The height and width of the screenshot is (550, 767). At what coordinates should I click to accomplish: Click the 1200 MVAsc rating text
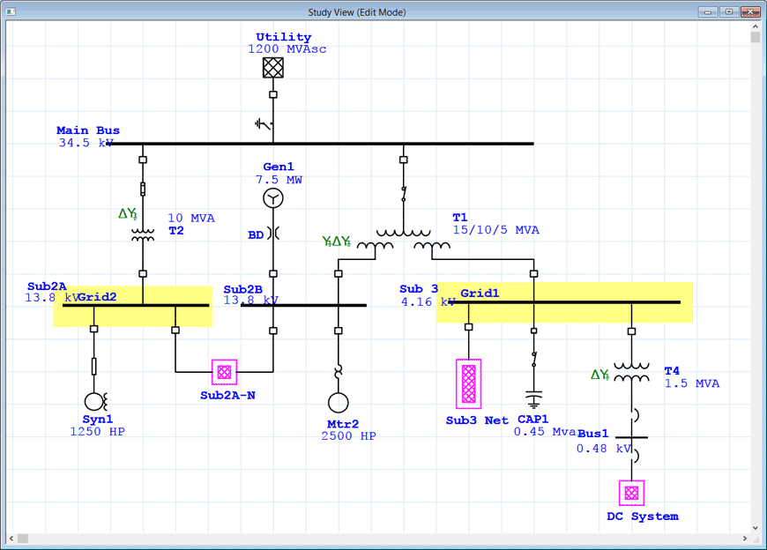coord(287,48)
